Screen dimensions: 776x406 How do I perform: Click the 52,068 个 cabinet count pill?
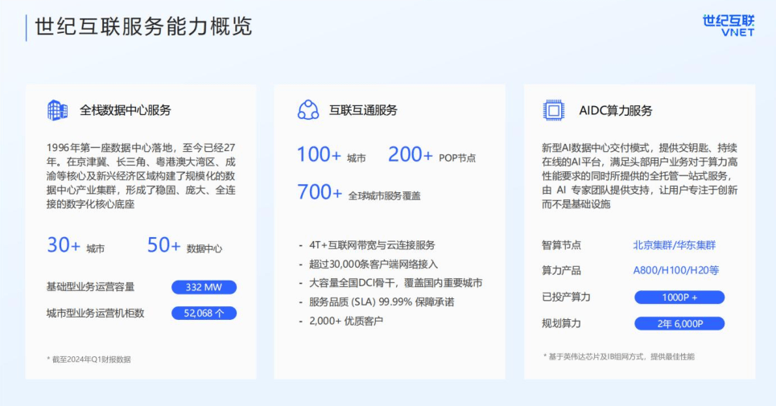[204, 313]
